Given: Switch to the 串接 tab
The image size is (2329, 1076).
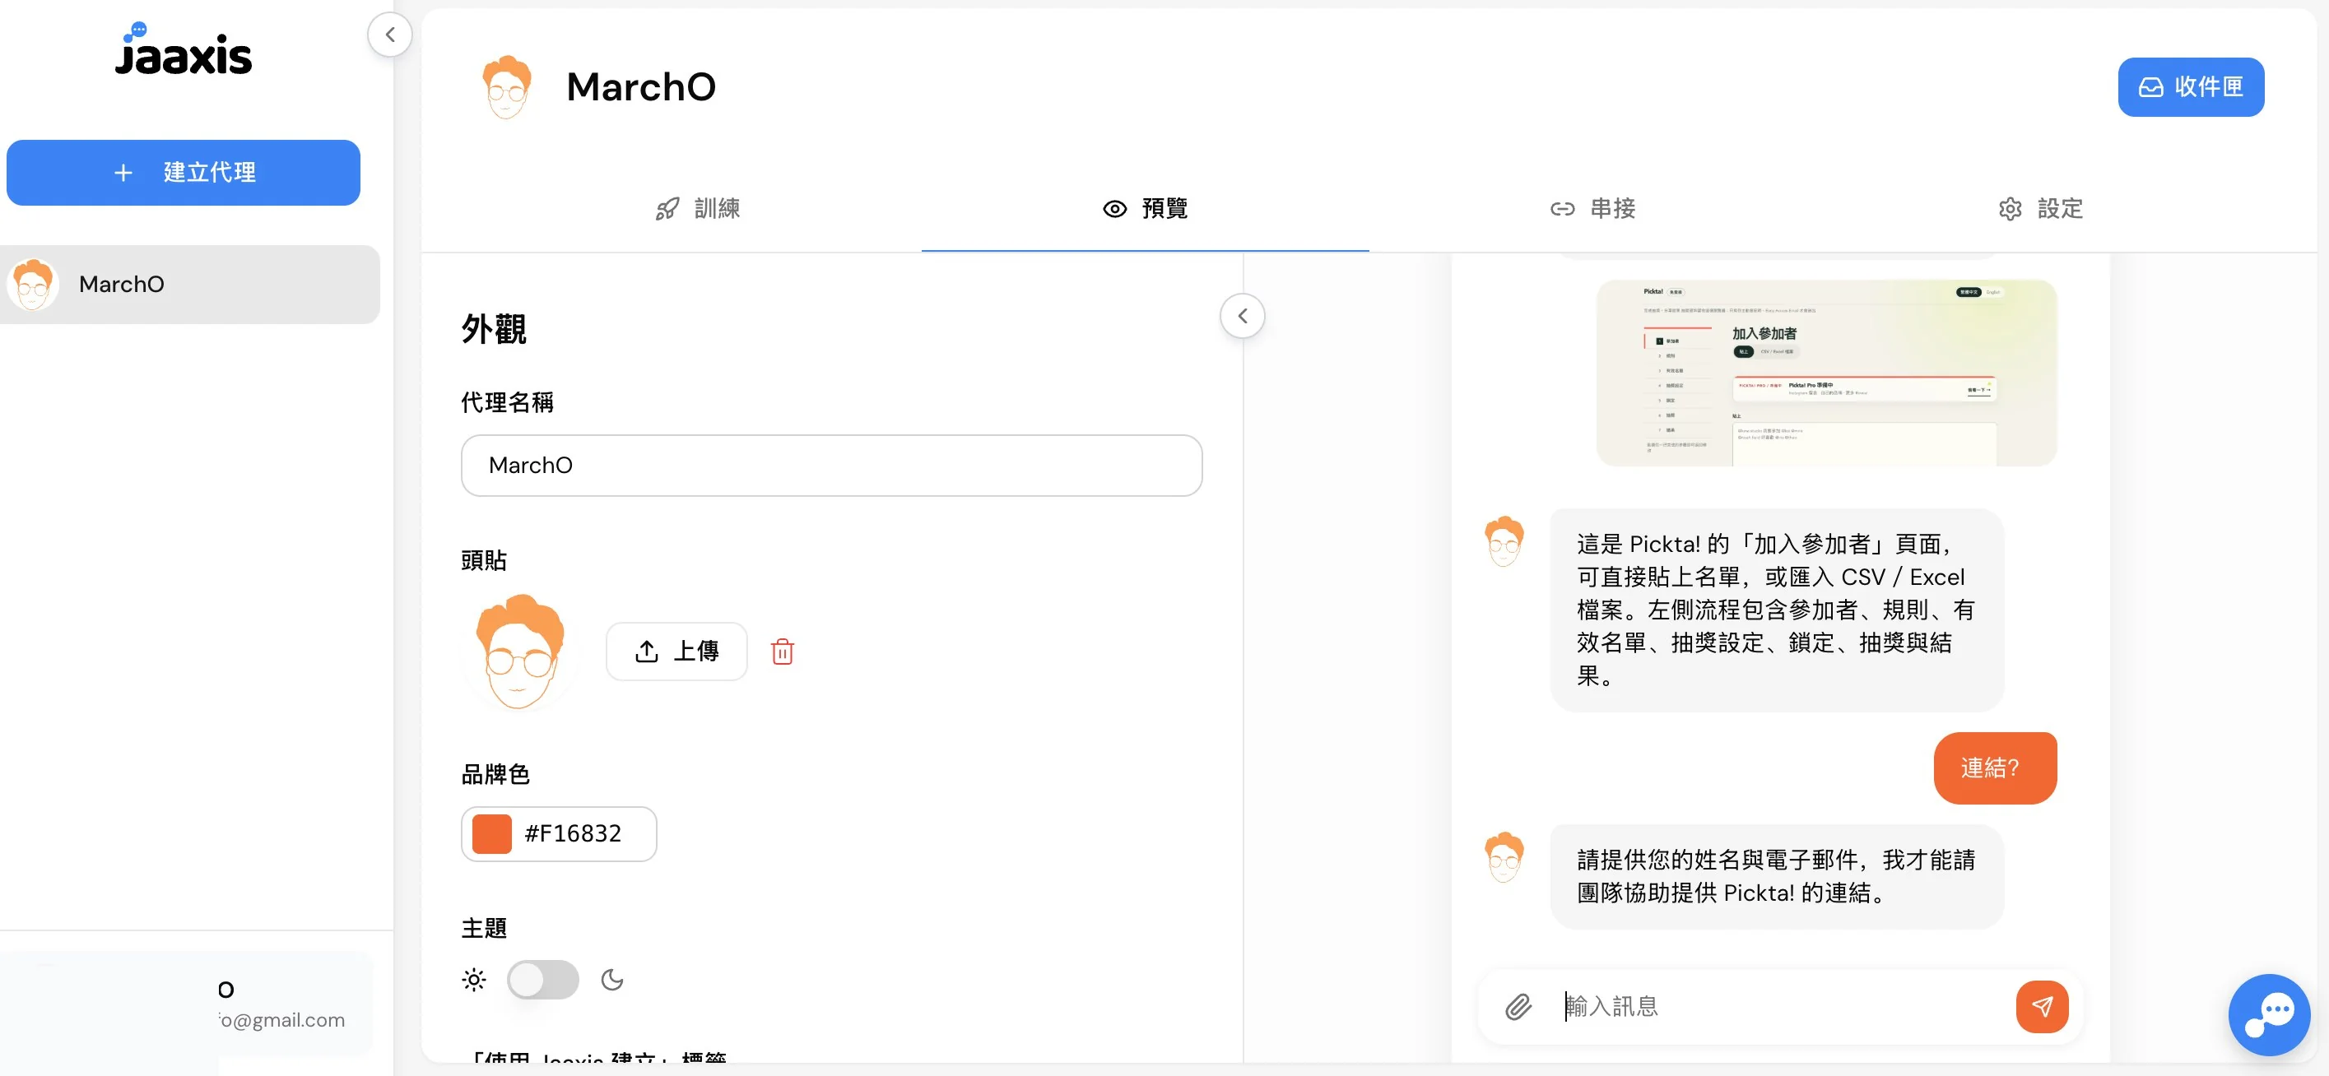Looking at the screenshot, I should tap(1593, 209).
